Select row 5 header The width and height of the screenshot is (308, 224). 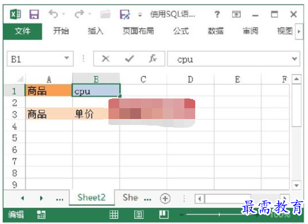pos(14,138)
